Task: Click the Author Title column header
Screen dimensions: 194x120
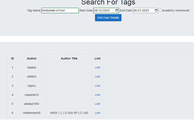Action: pyautogui.click(x=69, y=58)
